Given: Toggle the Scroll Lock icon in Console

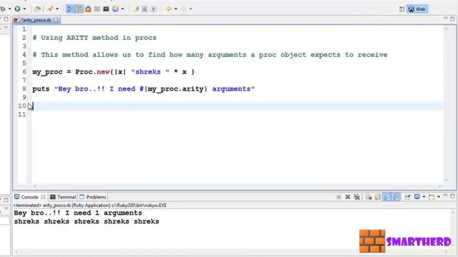Looking at the screenshot, I should pyautogui.click(x=378, y=197).
